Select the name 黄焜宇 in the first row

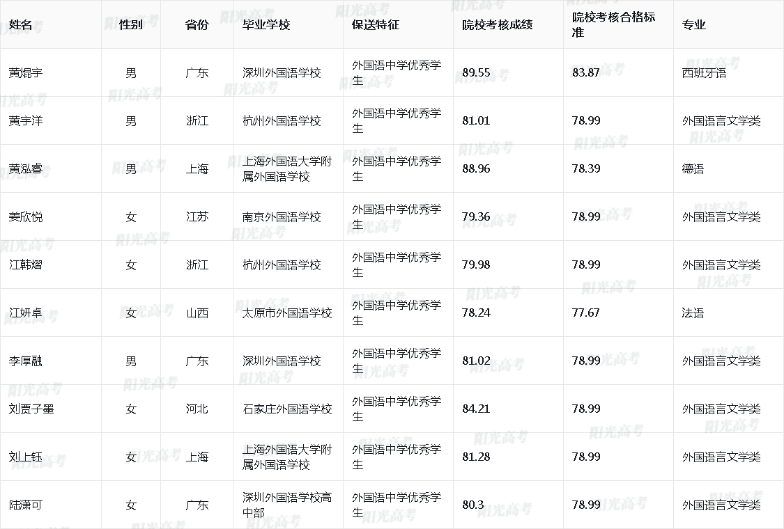point(26,72)
